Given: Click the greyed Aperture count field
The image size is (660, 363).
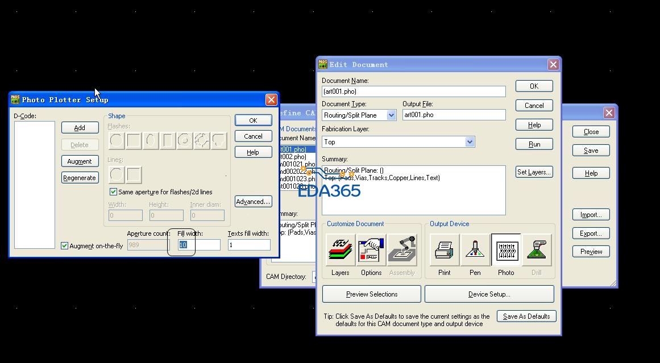Looking at the screenshot, I should click(148, 245).
